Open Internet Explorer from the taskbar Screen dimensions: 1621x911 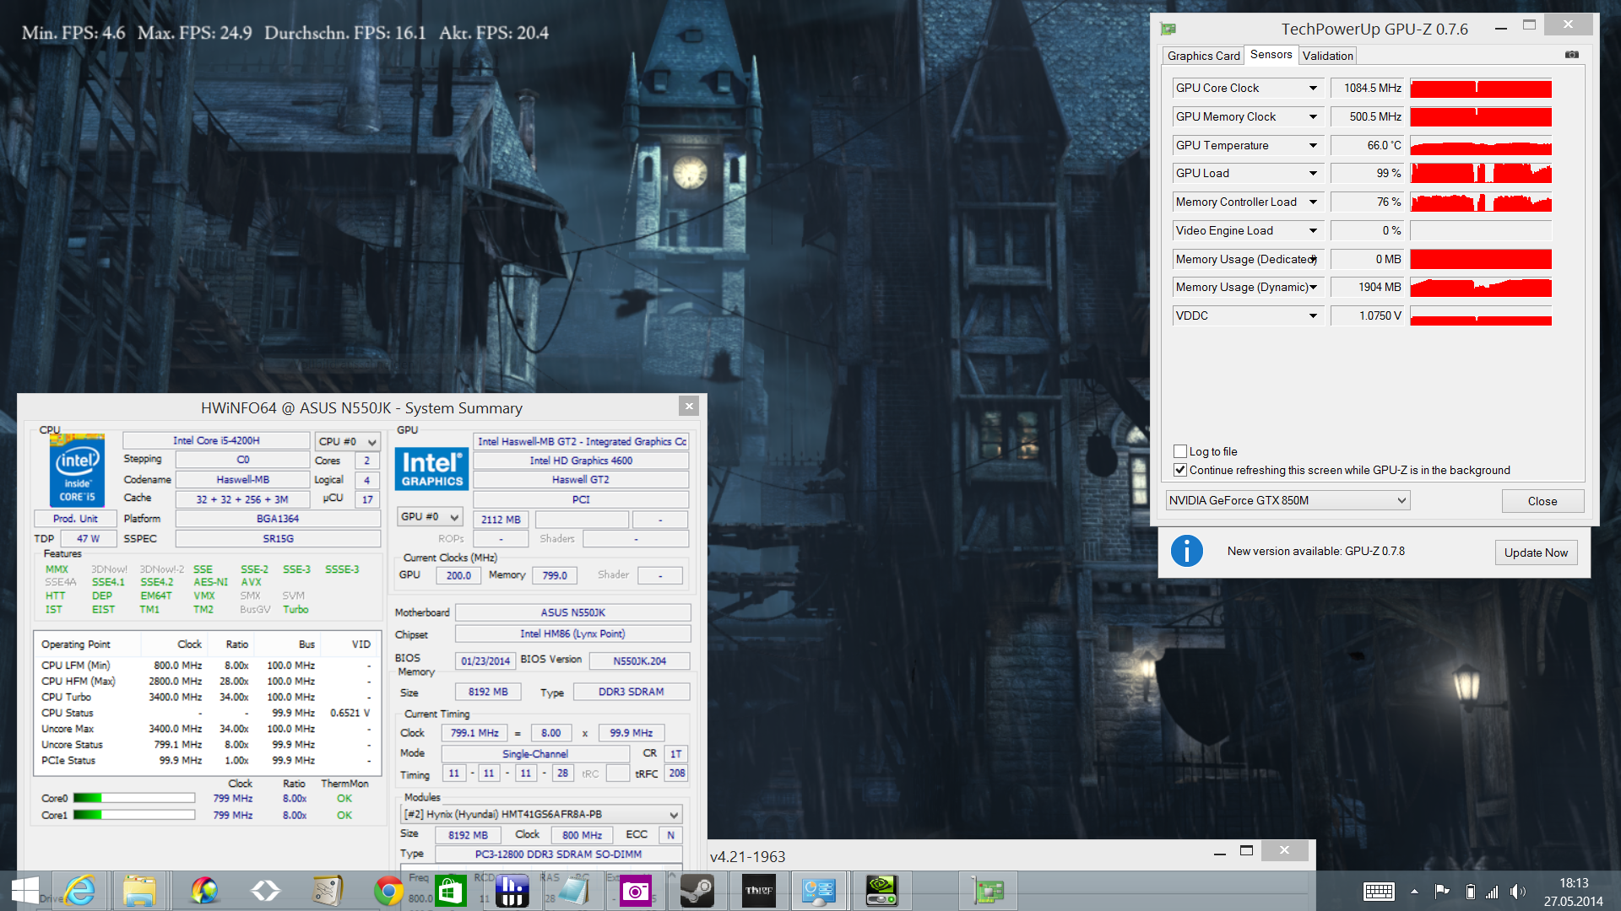pos(80,891)
